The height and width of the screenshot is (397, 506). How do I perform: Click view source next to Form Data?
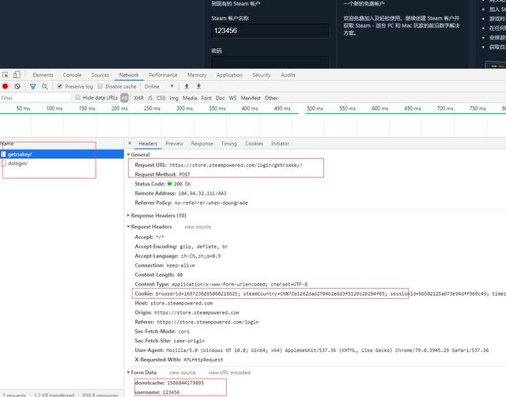pyautogui.click(x=183, y=372)
